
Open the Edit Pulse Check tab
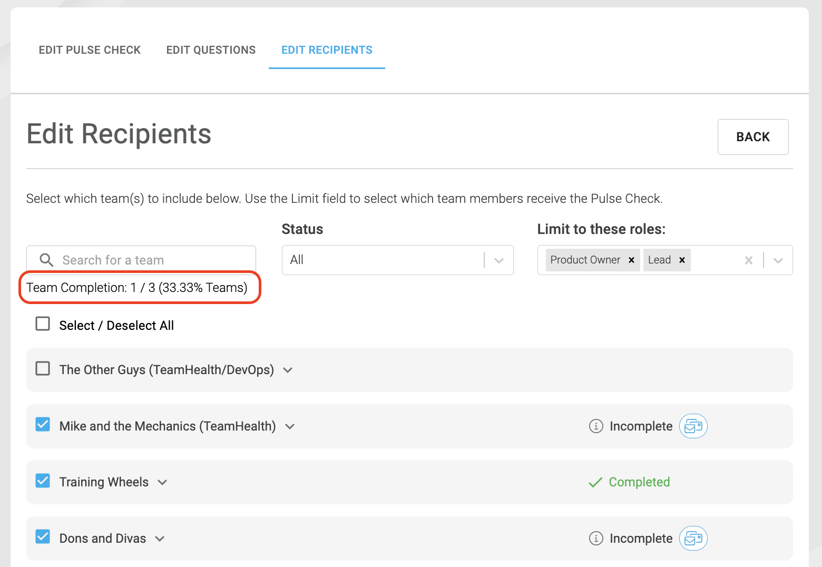pos(90,50)
